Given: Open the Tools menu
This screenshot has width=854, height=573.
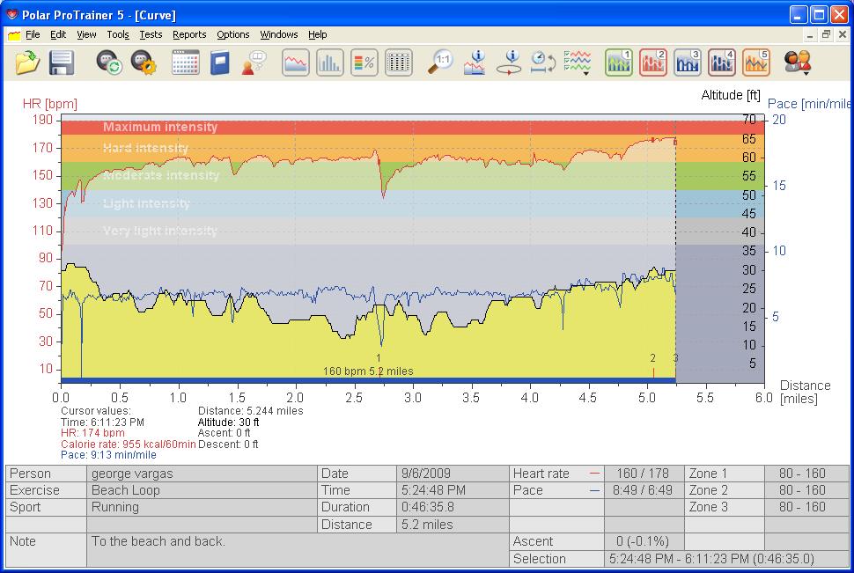Looking at the screenshot, I should point(118,35).
